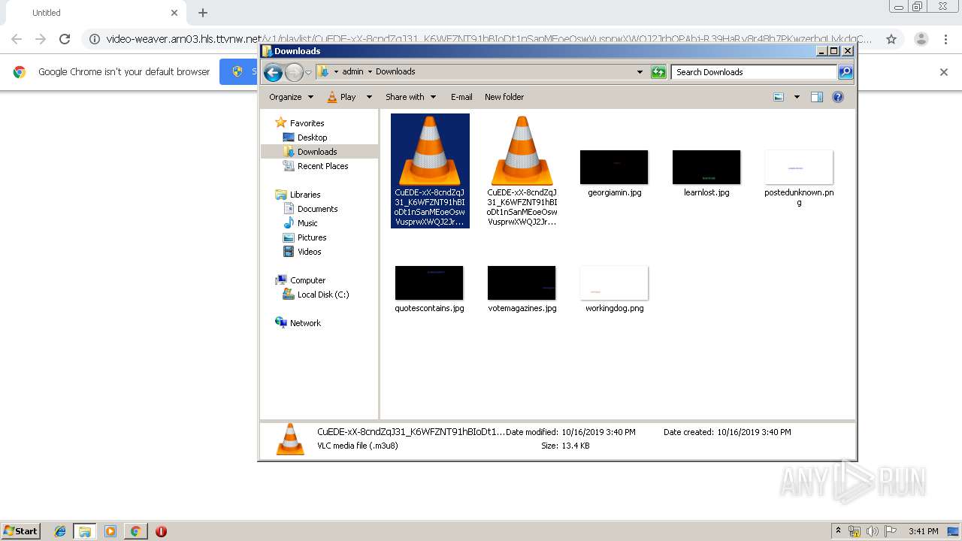Open the Share with menu
The image size is (962, 541).
click(410, 97)
